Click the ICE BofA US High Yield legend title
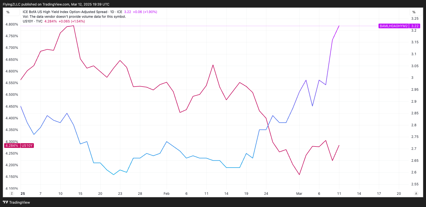The width and height of the screenshot is (426, 207). click(72, 12)
